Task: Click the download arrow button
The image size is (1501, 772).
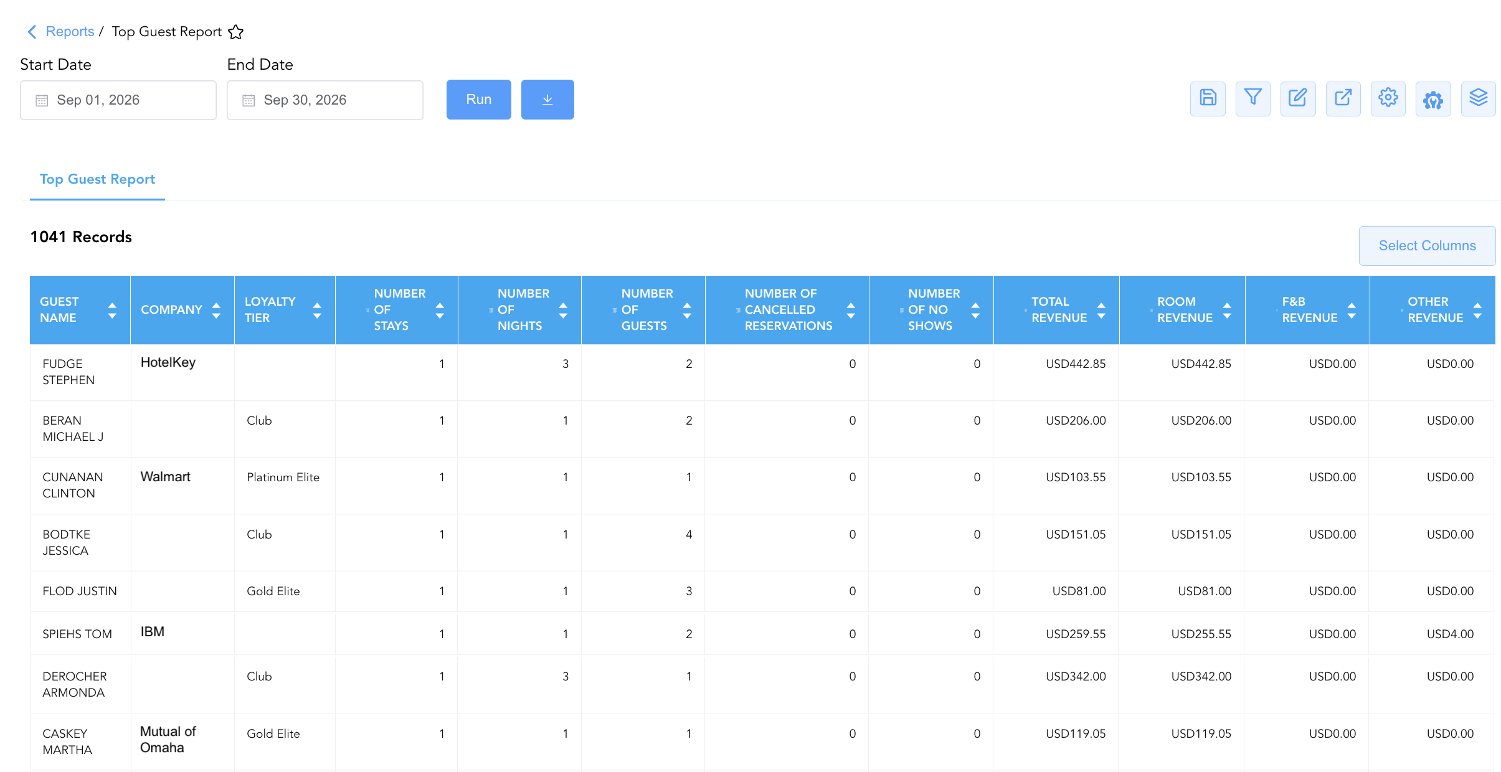Action: click(547, 100)
